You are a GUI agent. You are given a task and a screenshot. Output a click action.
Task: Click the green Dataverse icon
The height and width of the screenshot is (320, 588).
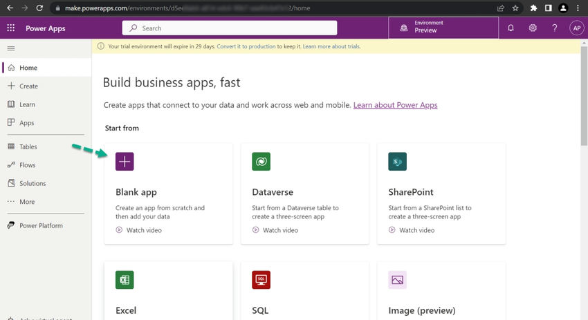(x=261, y=162)
